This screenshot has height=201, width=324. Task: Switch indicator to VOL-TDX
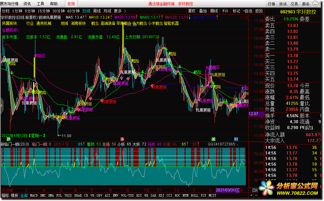point(127,195)
